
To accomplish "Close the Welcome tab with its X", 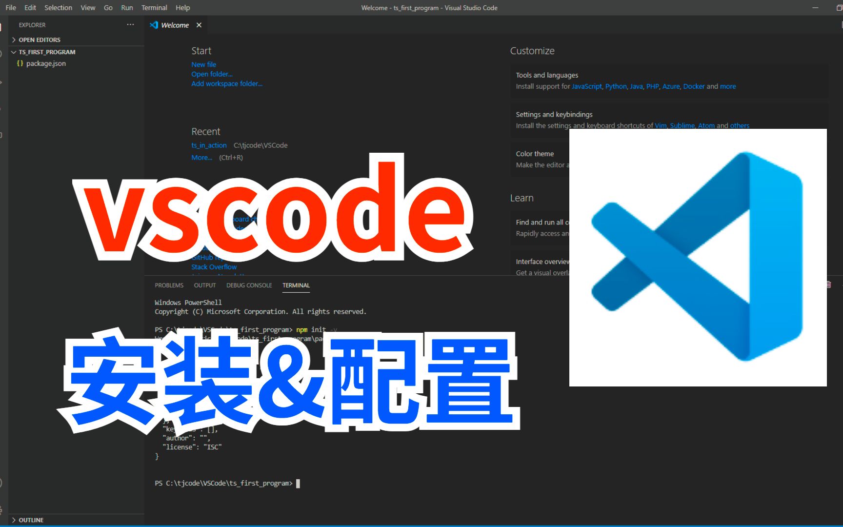I will pyautogui.click(x=199, y=25).
